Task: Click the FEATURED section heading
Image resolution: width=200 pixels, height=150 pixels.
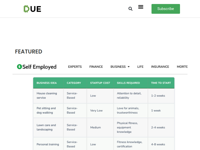Action: pyautogui.click(x=28, y=52)
